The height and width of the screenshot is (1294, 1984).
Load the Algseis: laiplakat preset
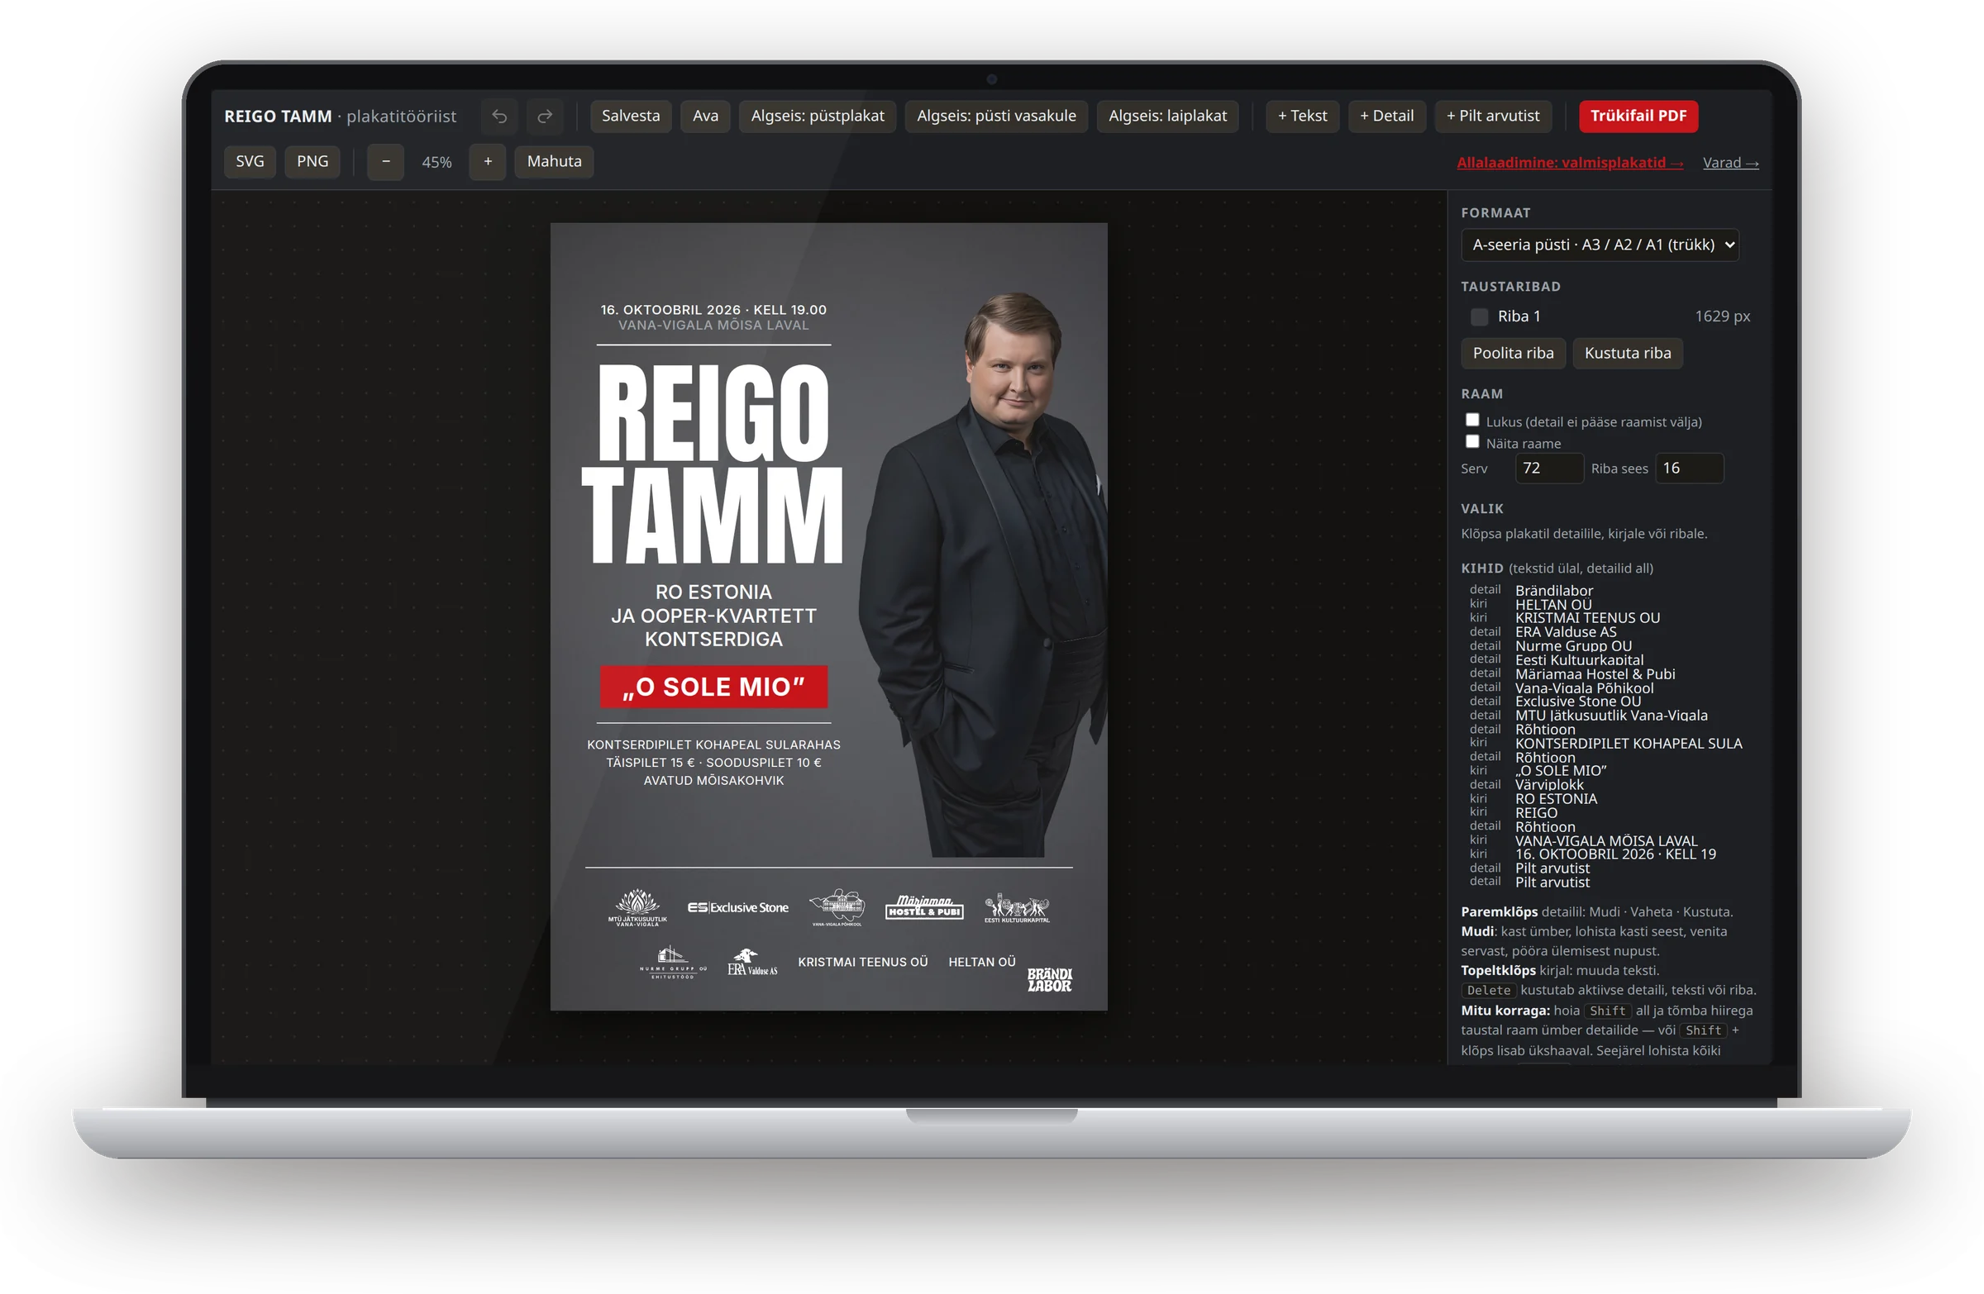pyautogui.click(x=1167, y=116)
